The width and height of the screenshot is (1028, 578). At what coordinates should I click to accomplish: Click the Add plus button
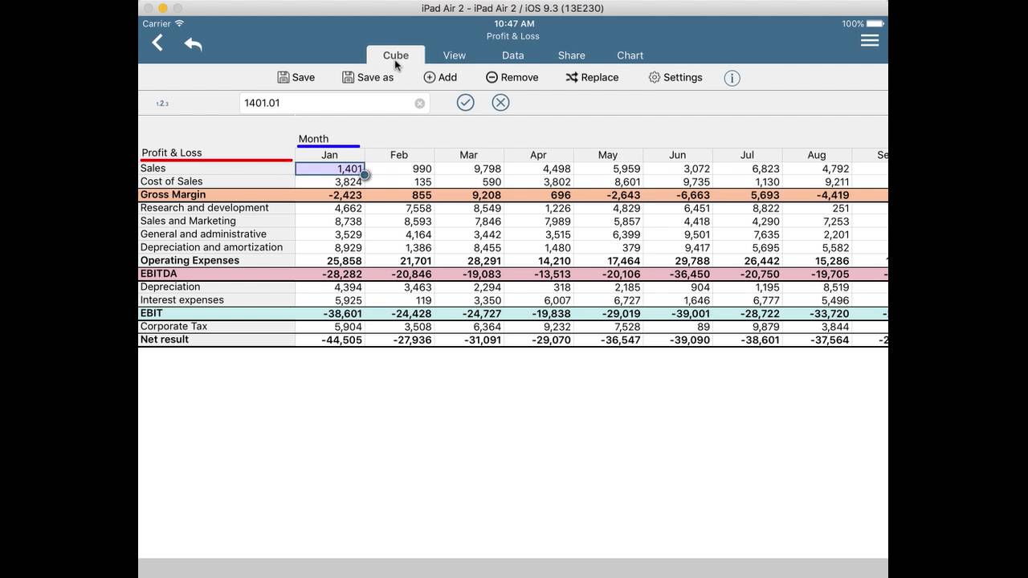click(440, 77)
